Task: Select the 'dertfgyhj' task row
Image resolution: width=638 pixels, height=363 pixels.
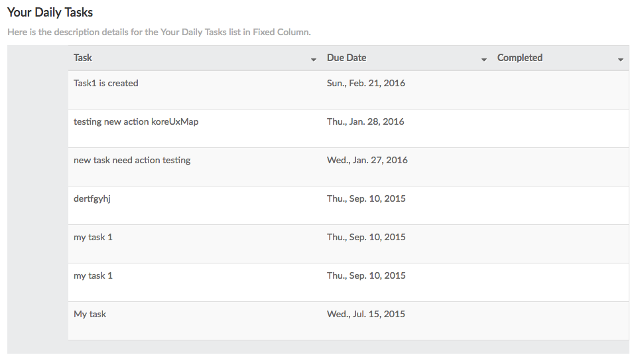Action: click(92, 199)
